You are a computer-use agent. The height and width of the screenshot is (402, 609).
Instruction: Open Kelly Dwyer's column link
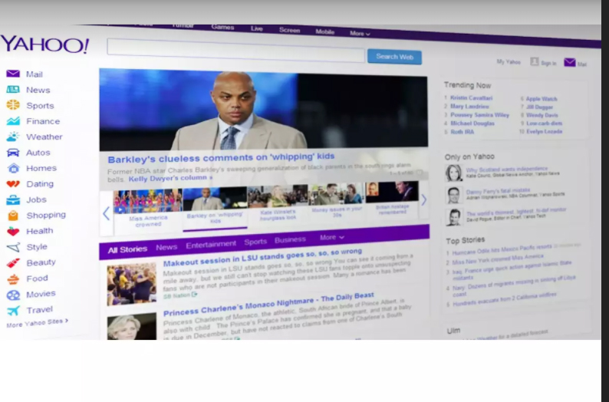[170, 178]
